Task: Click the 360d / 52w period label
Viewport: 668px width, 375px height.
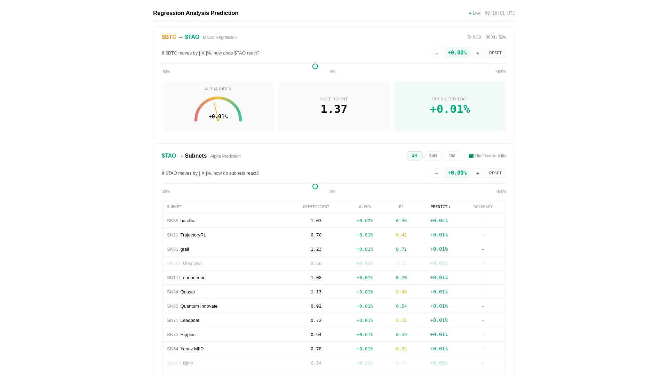Action: tap(496, 37)
